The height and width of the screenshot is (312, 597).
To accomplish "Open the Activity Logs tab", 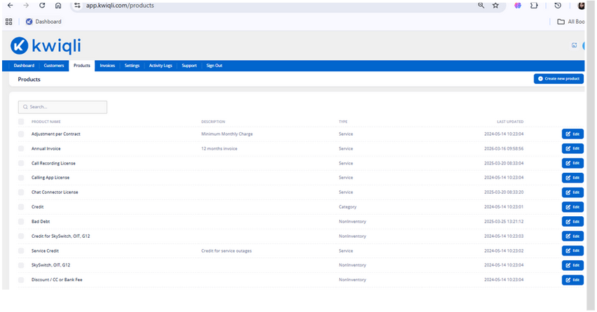I will (160, 66).
